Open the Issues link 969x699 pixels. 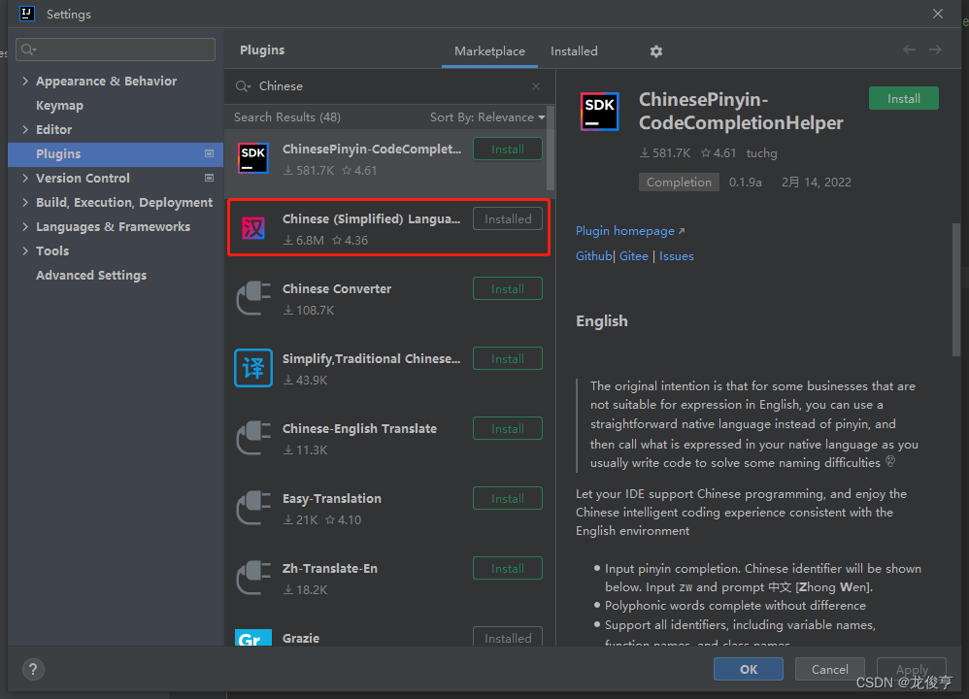click(676, 256)
